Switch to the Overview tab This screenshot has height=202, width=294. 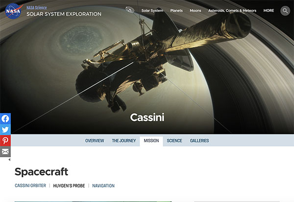pos(95,141)
